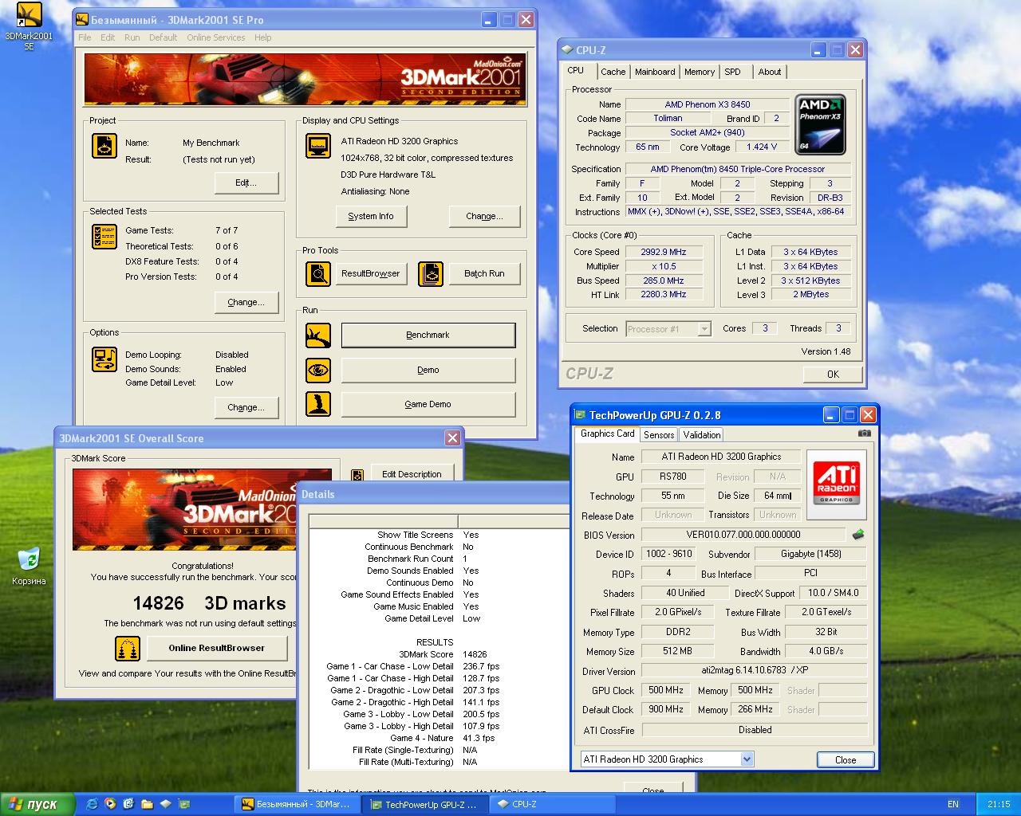Click the BIOS Version value in GPU-Z

[743, 535]
